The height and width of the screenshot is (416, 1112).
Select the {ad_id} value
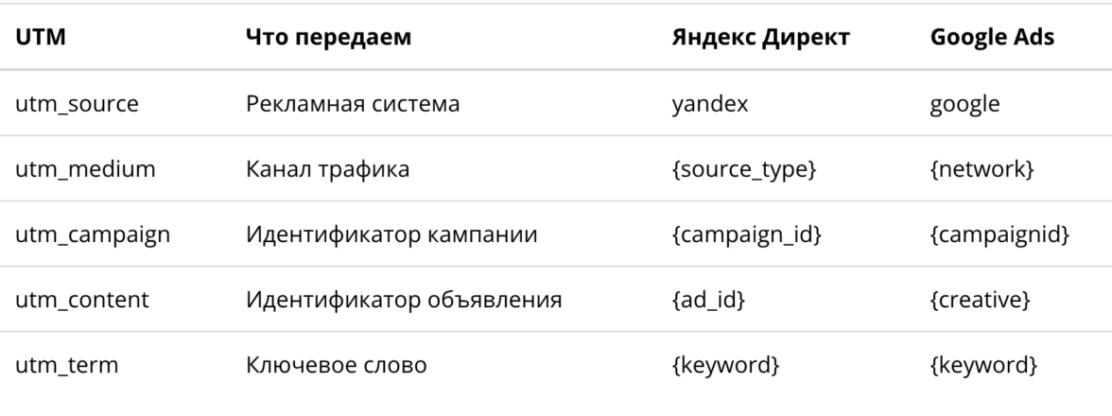click(x=705, y=299)
